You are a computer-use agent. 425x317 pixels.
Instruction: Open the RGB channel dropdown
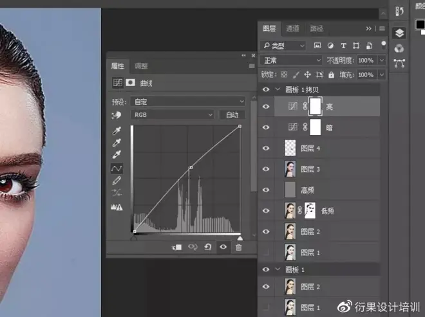173,115
